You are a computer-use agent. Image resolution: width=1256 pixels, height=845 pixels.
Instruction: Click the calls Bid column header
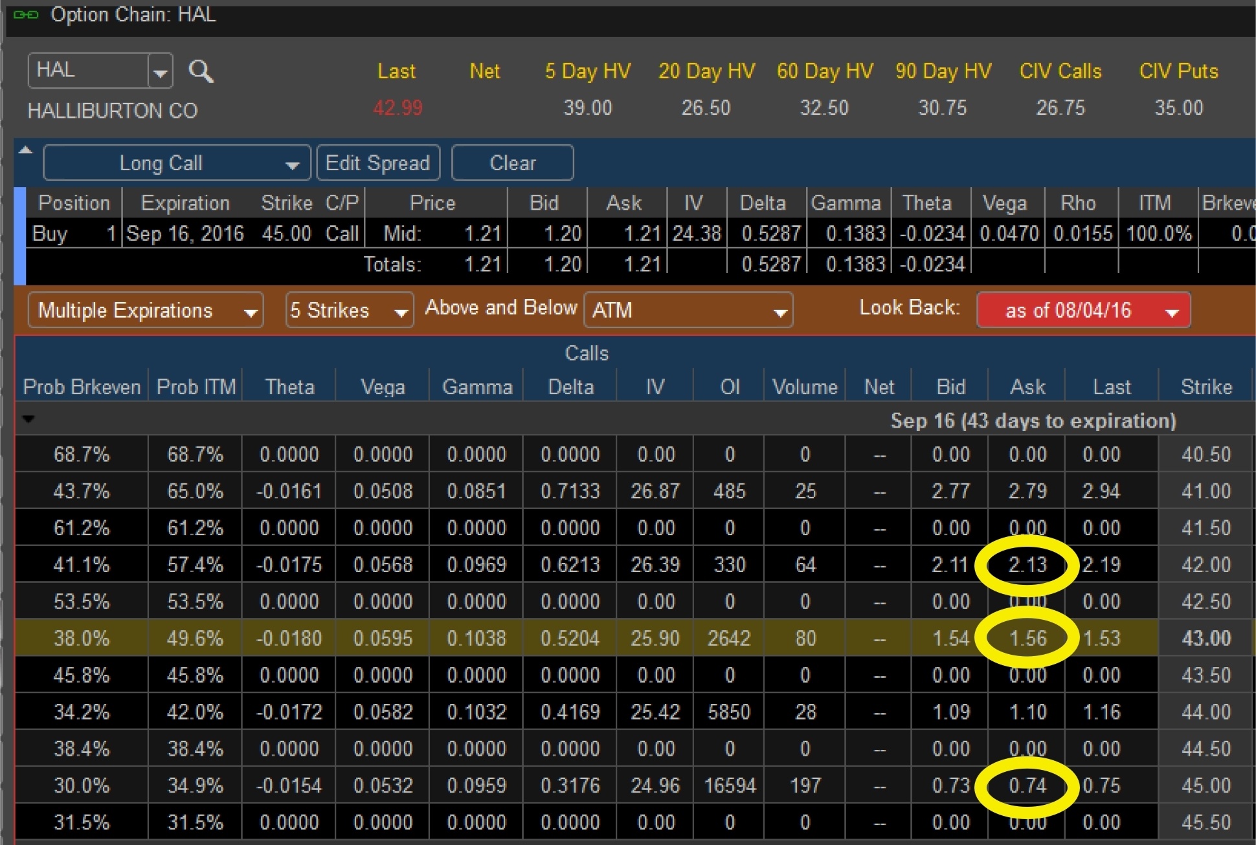pyautogui.click(x=950, y=387)
